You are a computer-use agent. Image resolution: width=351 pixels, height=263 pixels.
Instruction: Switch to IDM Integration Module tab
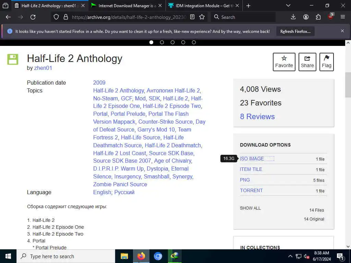click(x=204, y=6)
